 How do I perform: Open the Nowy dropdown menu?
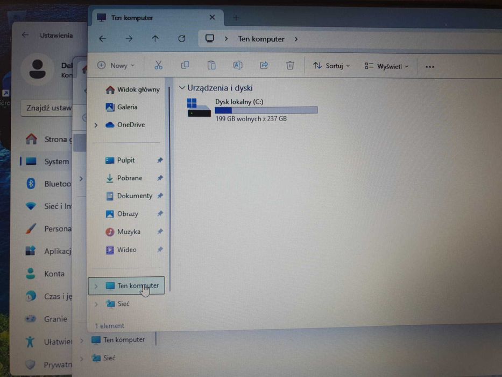[116, 65]
